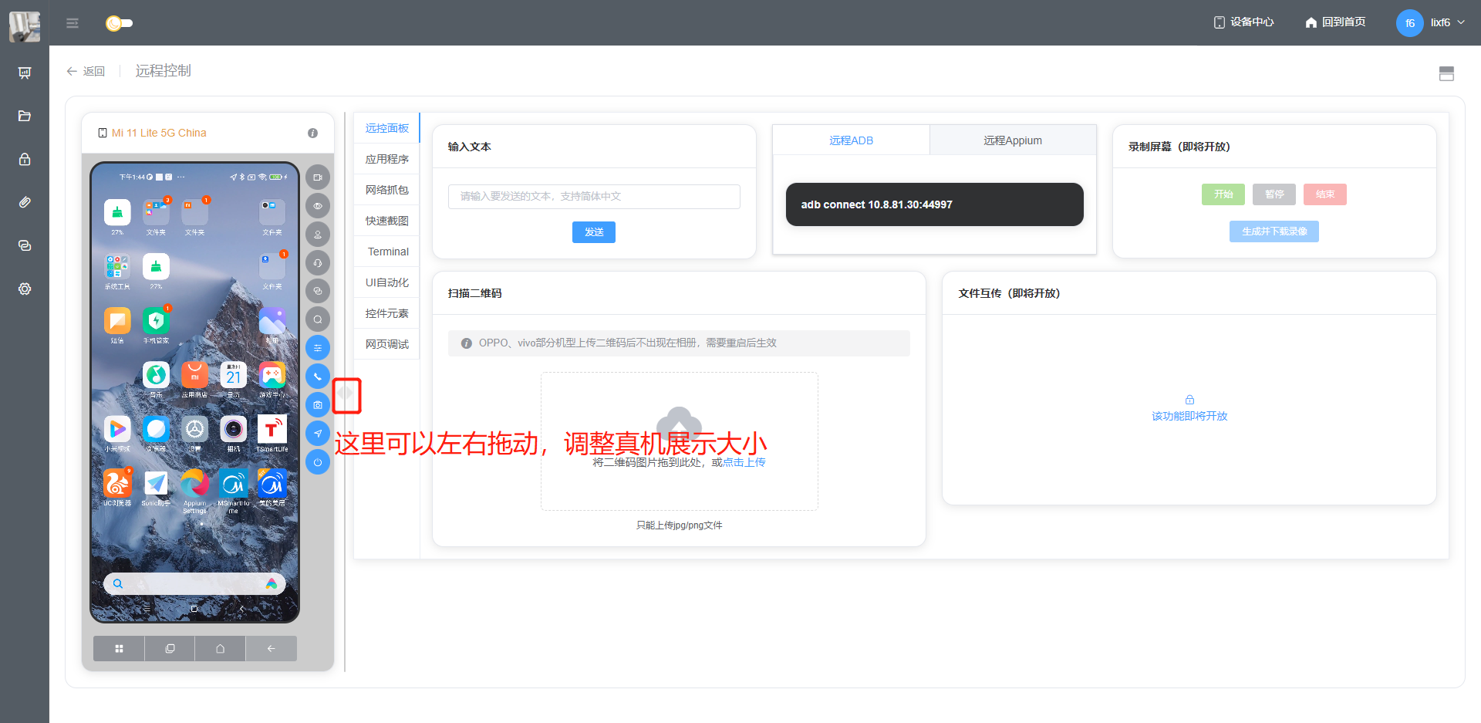The height and width of the screenshot is (723, 1481).
Task: Click the f6 user avatar
Action: 1409,23
